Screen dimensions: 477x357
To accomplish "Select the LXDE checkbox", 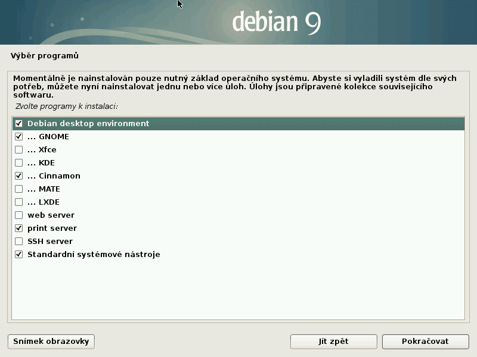I will click(x=19, y=202).
